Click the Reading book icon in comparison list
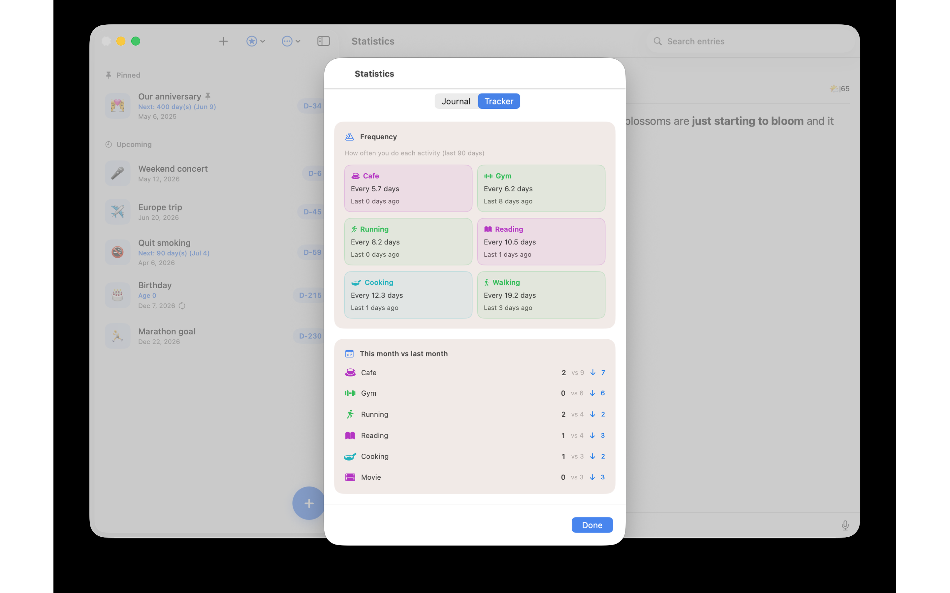The height and width of the screenshot is (593, 950). pyautogui.click(x=350, y=435)
